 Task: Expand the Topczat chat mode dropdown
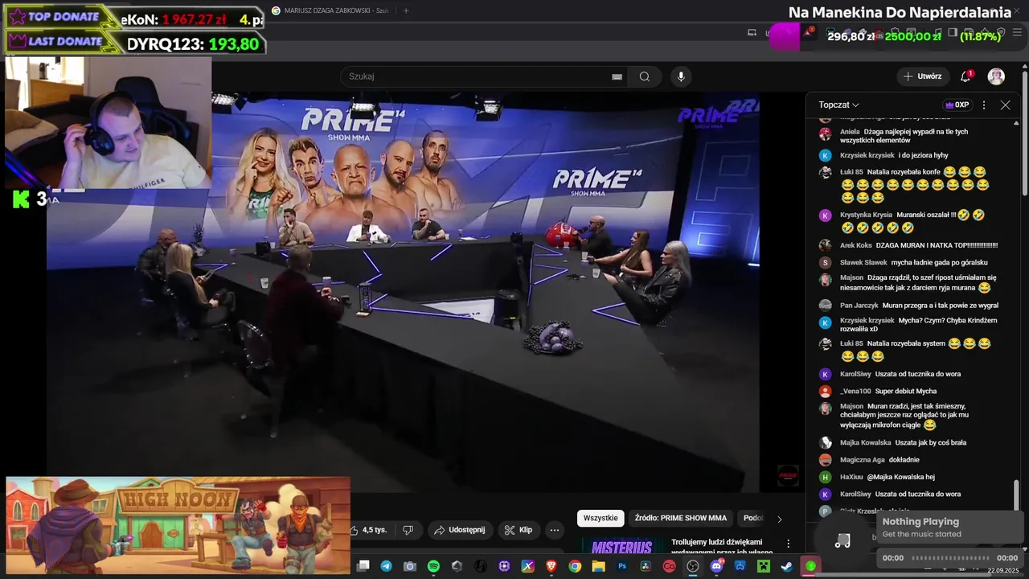839,105
